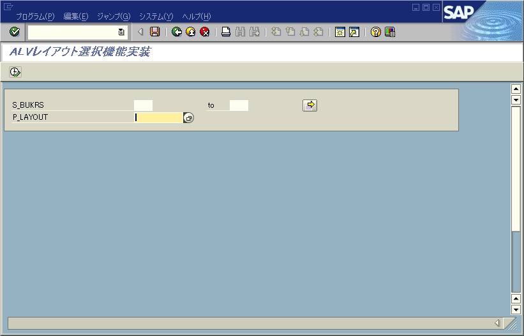Click the bottom scroll down arrow
524x336 pixels.
516,310
